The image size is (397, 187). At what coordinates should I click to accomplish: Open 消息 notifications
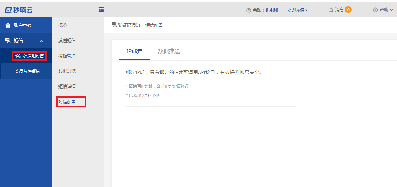coord(340,10)
